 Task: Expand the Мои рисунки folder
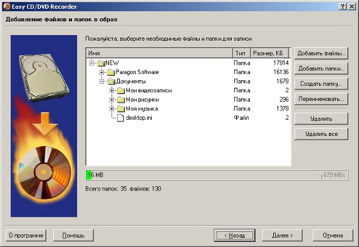[x=112, y=100]
